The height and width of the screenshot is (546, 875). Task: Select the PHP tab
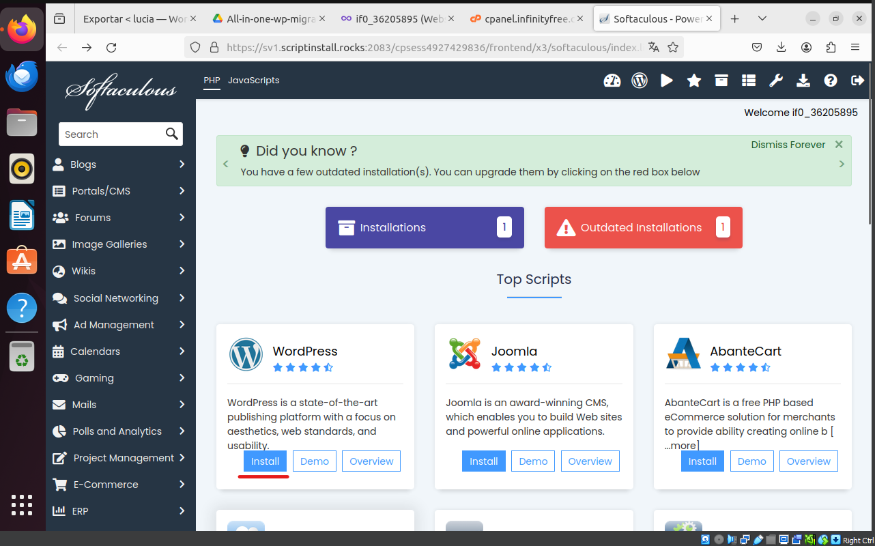(212, 81)
